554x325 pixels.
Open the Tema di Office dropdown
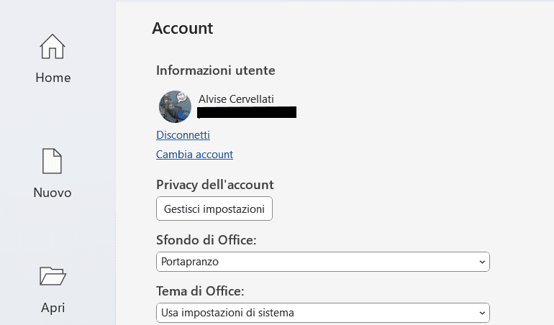click(322, 313)
